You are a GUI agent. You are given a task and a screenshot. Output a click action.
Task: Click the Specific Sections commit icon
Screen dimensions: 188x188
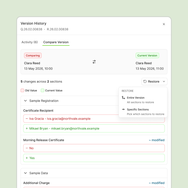123,109
